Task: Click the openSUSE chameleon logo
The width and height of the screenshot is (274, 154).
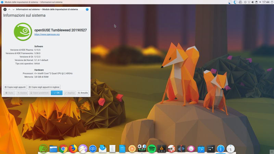Action: coord(23,32)
